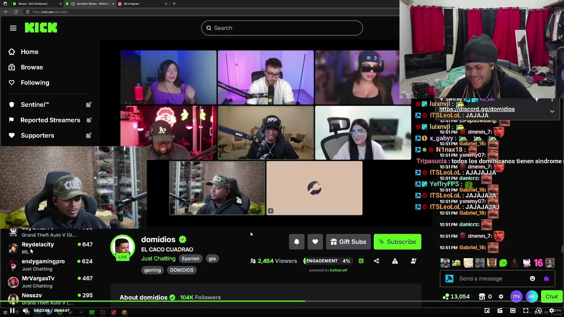Toggle picture-in-picture mode

tap(487, 311)
